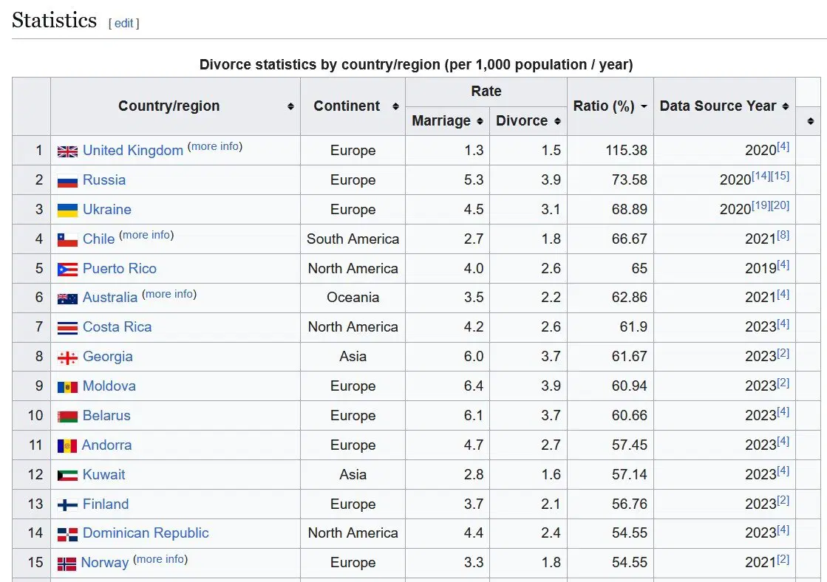Click the Puerto Rico flag icon
Image resolution: width=827 pixels, height=582 pixels.
67,270
